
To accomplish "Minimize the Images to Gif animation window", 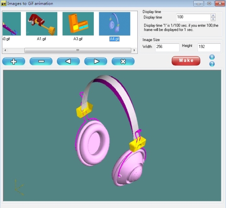I will pyautogui.click(x=198, y=3).
